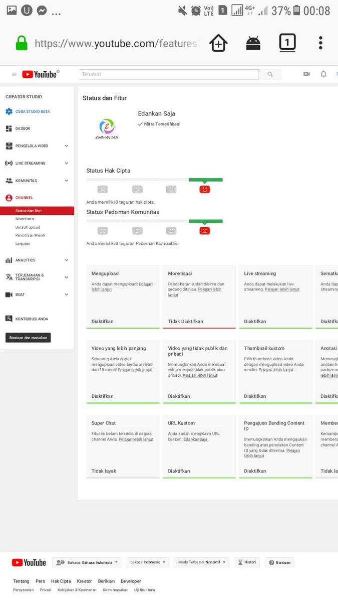
Task: Tap the browser URL address bar
Action: [116, 44]
